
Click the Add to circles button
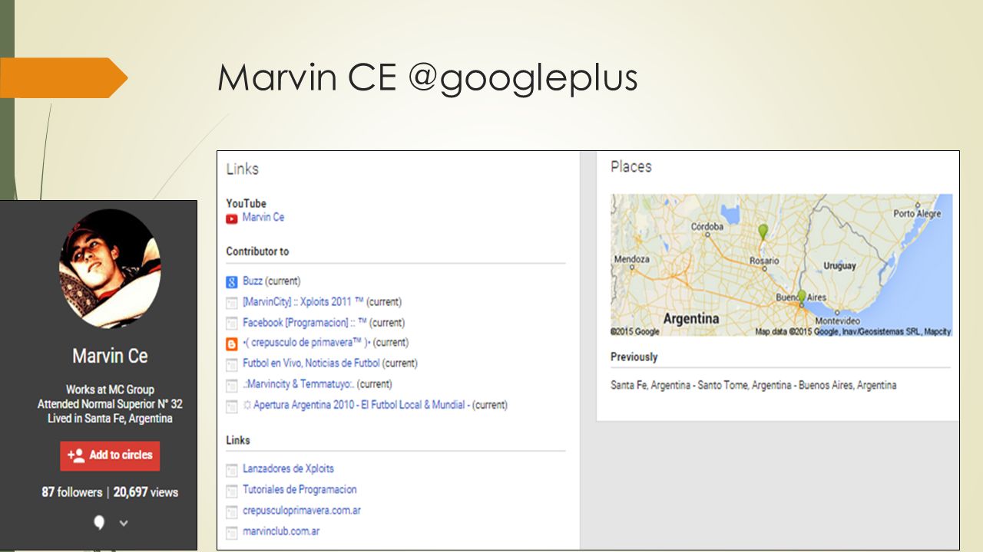(111, 455)
